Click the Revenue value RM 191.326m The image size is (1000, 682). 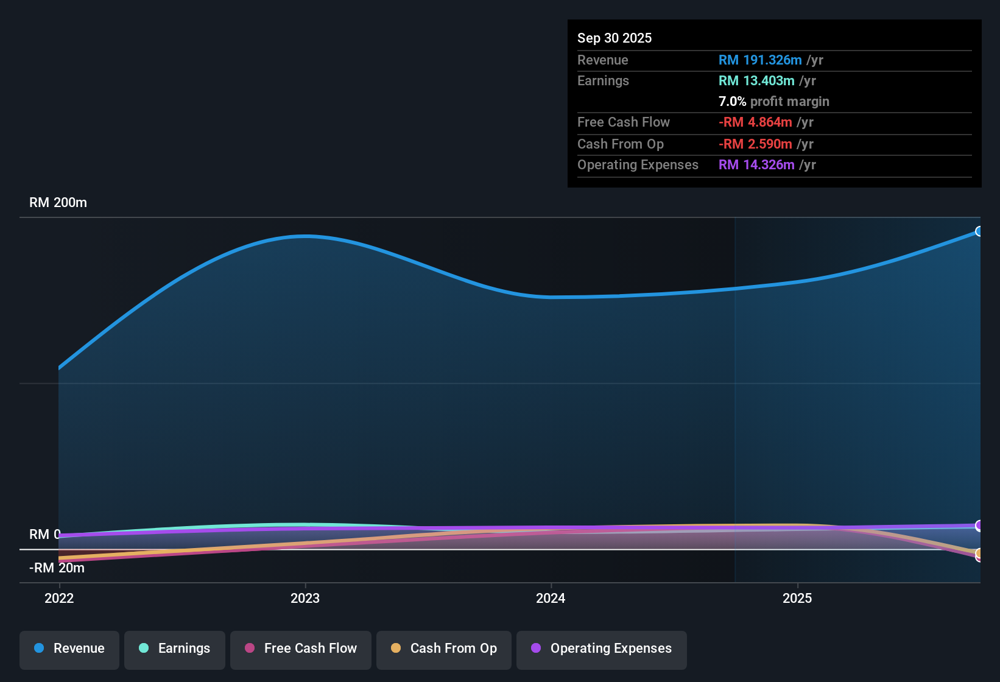click(x=759, y=60)
